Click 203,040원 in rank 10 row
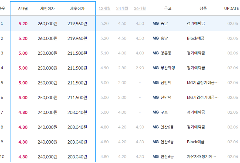 click(77, 157)
